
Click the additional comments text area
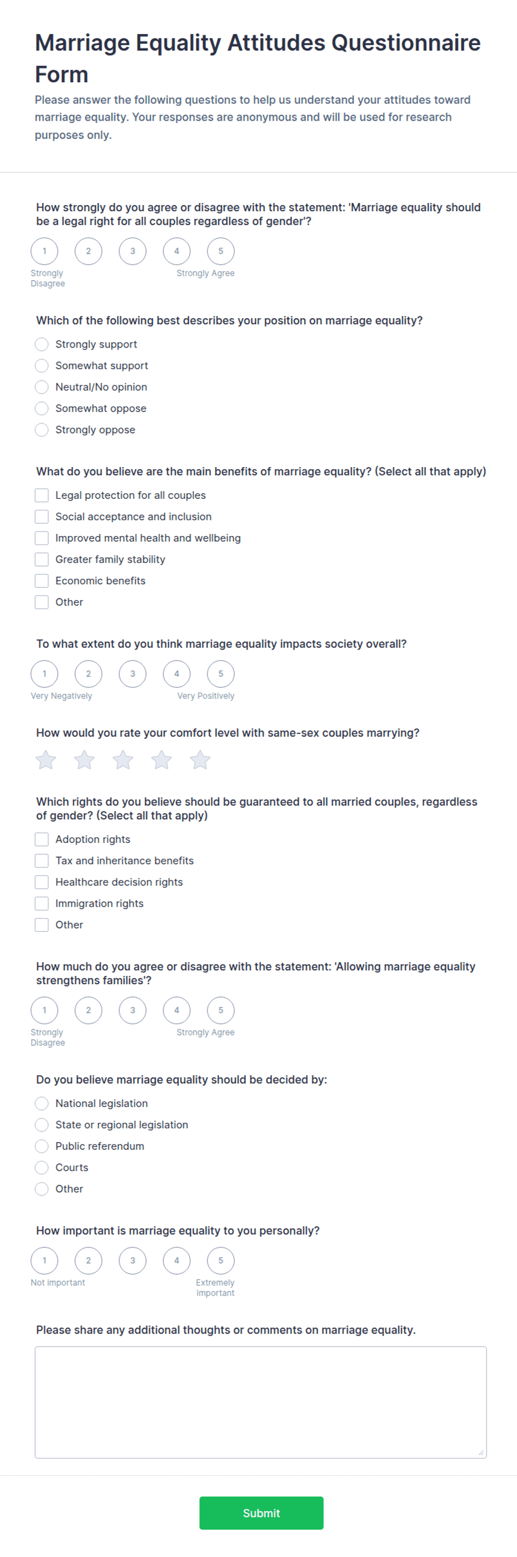[261, 1402]
